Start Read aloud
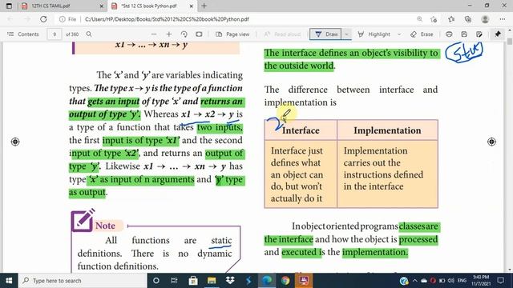 coord(282,34)
